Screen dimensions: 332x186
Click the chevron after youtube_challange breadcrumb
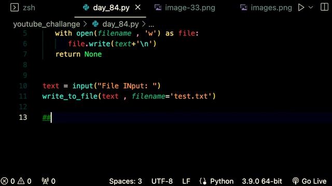85,24
